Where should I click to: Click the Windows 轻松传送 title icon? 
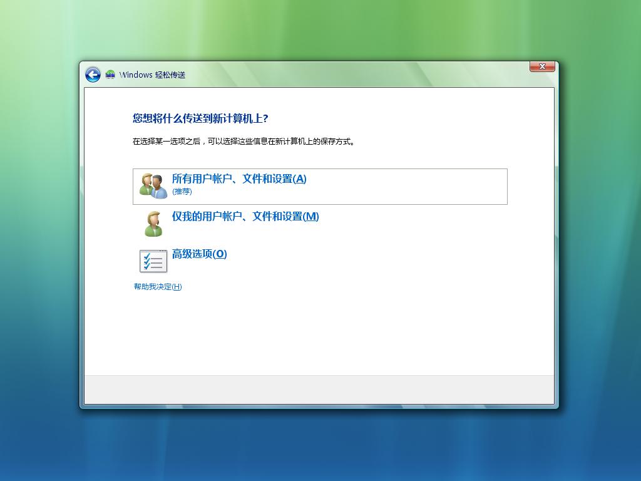click(110, 75)
